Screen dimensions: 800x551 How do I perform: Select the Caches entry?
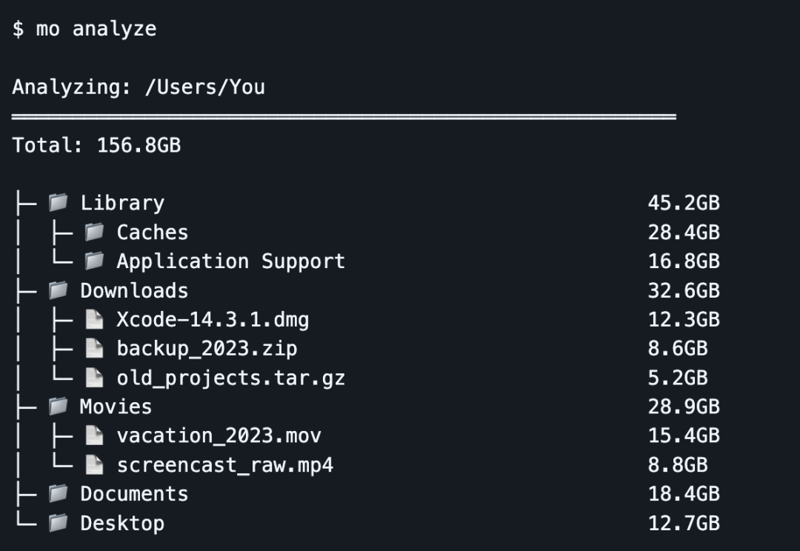[153, 232]
